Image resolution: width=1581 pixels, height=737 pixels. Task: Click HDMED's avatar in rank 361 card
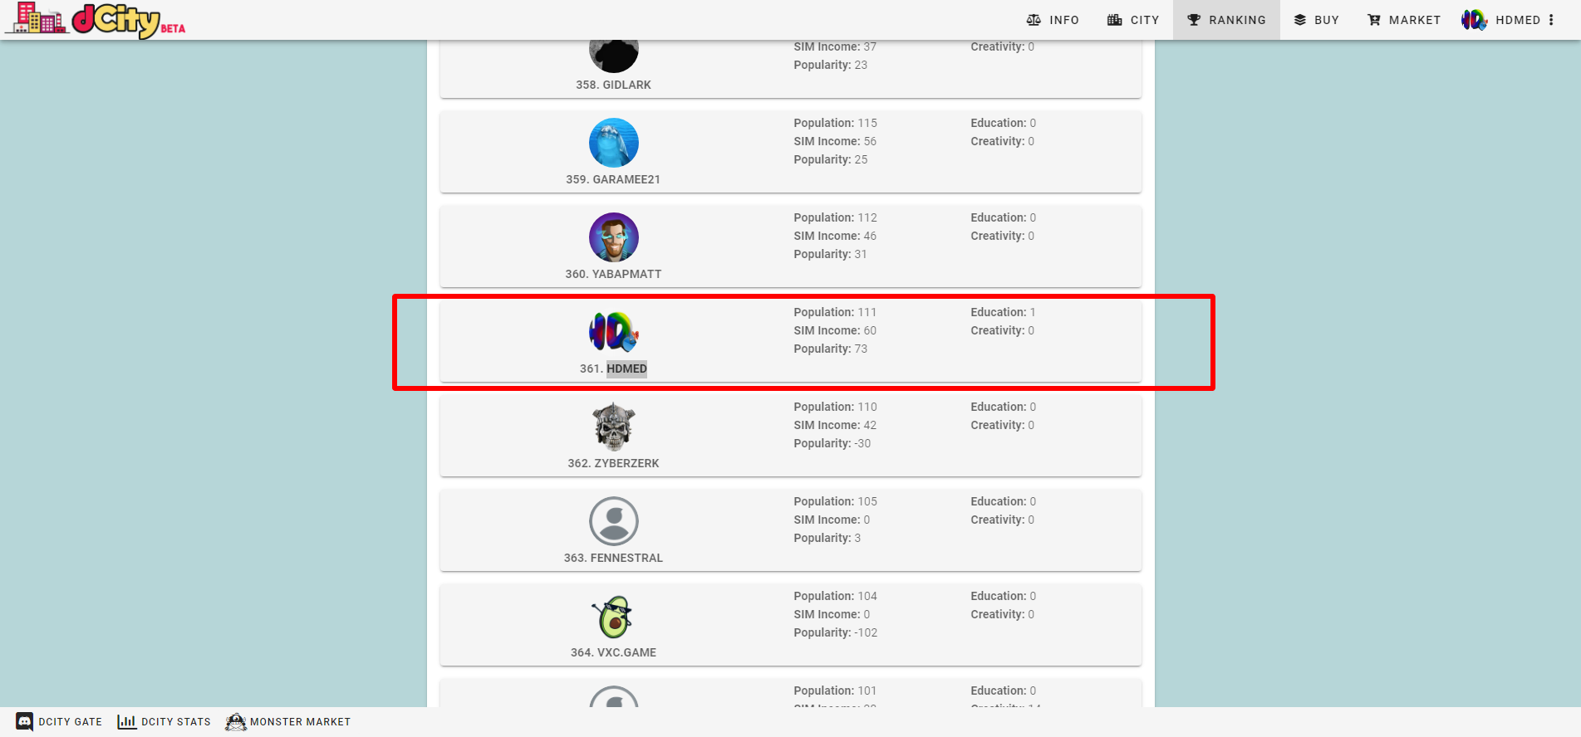(614, 332)
